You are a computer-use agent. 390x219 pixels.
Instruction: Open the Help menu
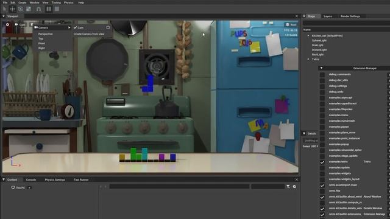coord(81,2)
